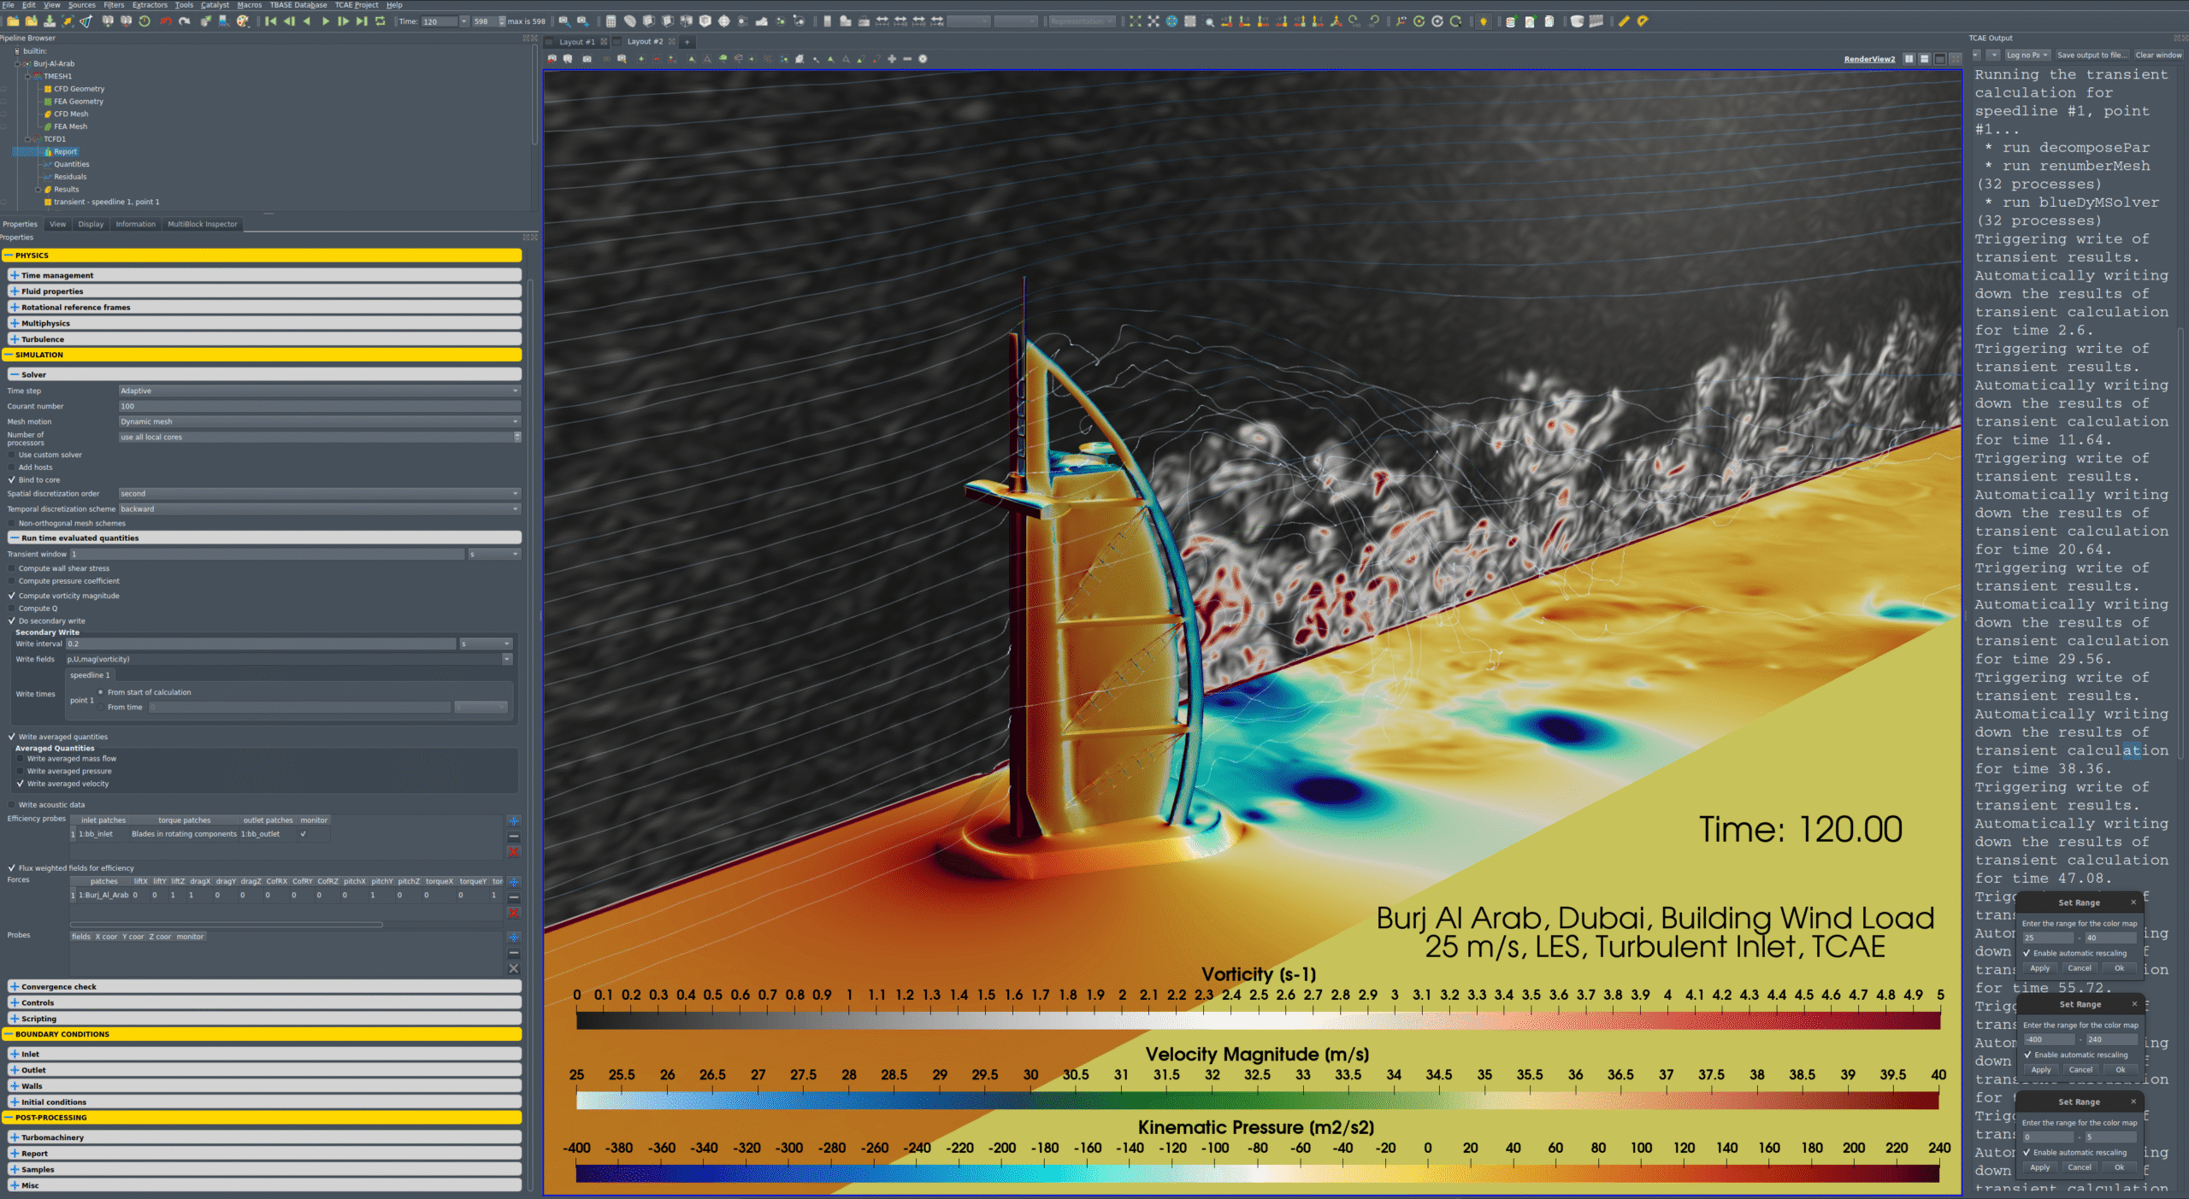Toggle Write averaged pressure checkbox
The width and height of the screenshot is (2189, 1199).
[21, 771]
